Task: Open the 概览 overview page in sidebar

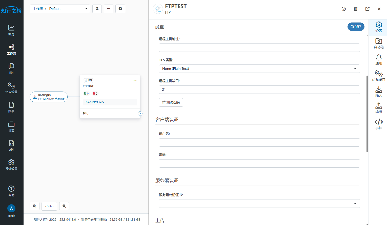Action: (11, 30)
